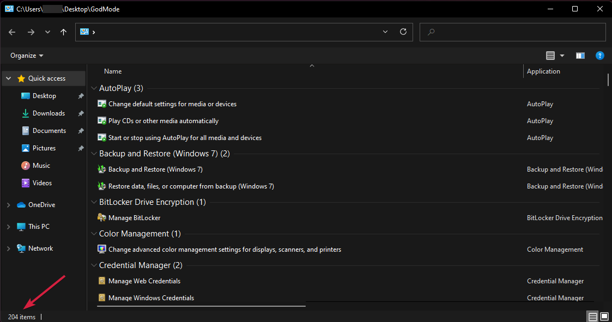Click AutoPlay icon for Play CDs item

click(x=102, y=121)
